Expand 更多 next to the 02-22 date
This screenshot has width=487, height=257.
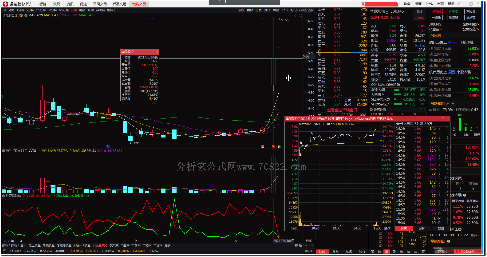pyautogui.click(x=475, y=235)
